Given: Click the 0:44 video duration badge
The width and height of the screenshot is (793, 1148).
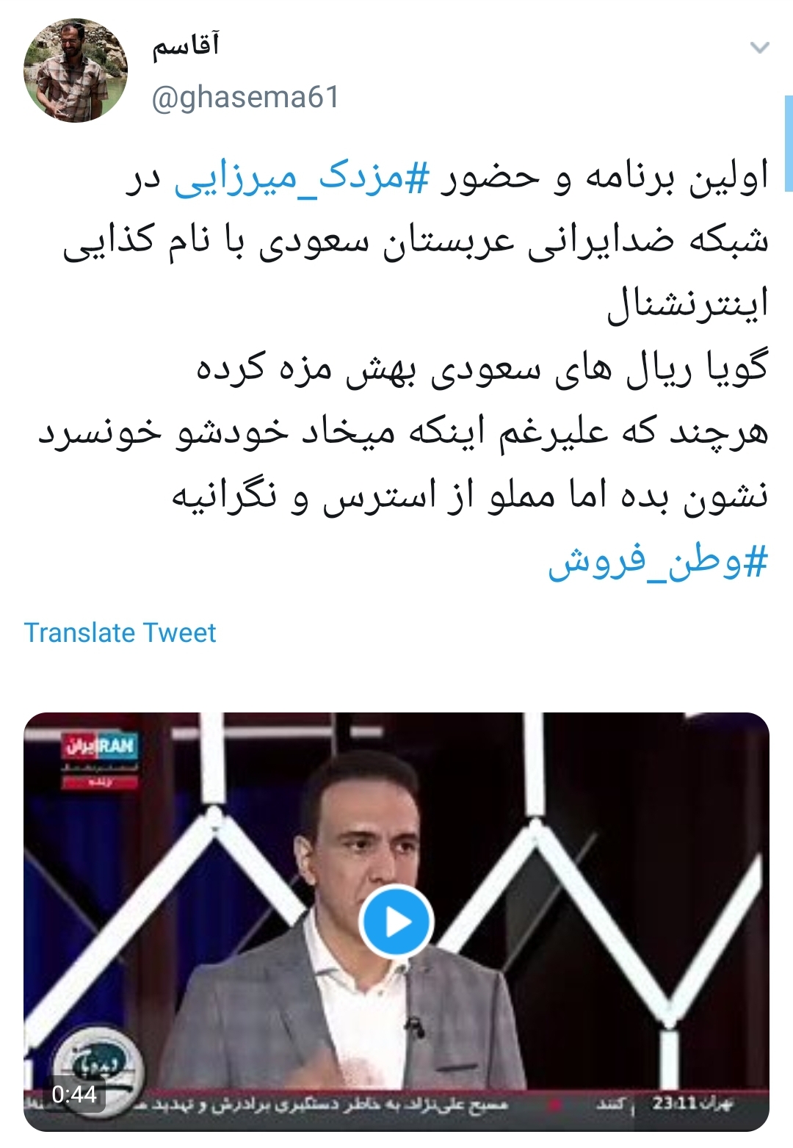Looking at the screenshot, I should click(74, 1094).
